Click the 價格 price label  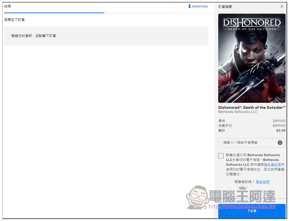pos(222,121)
